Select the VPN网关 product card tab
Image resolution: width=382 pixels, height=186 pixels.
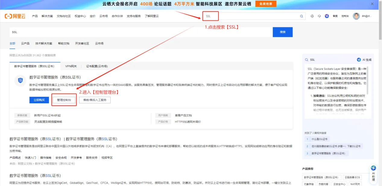click(x=71, y=66)
